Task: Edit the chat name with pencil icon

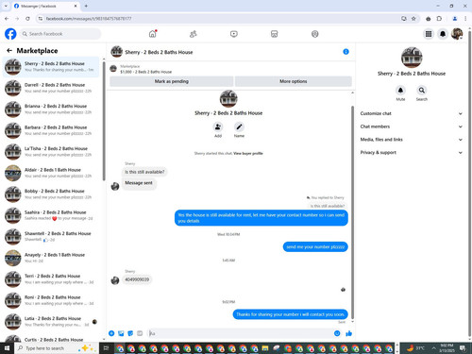Action: [239, 126]
